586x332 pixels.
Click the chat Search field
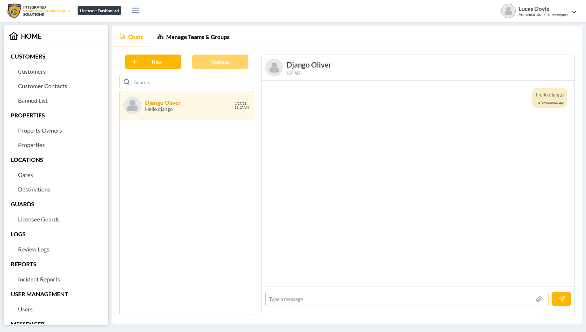pos(187,82)
